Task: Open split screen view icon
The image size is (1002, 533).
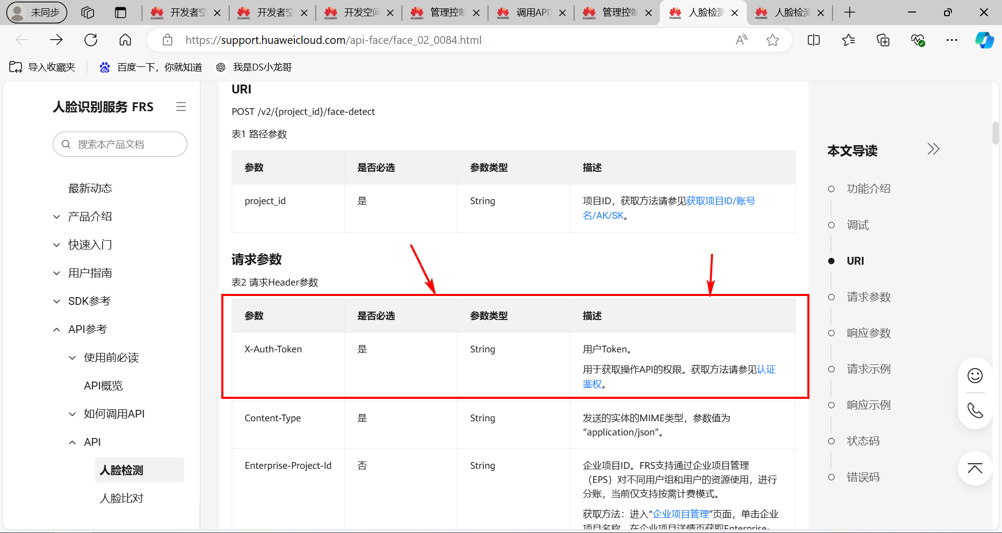Action: point(814,40)
